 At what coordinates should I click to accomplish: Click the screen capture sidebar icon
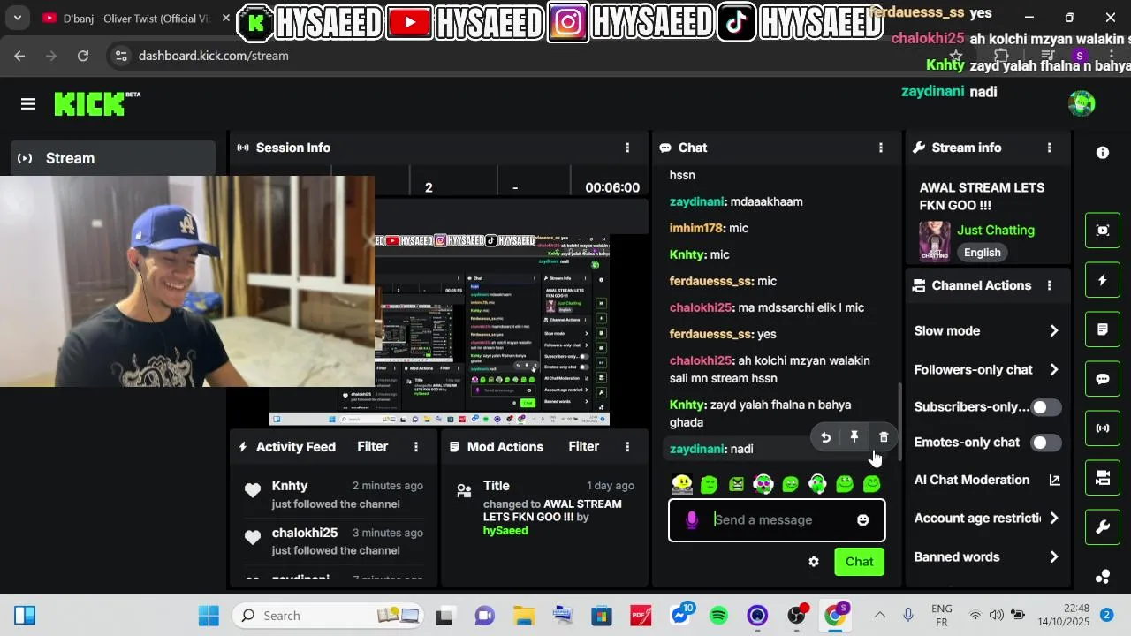point(1103,231)
